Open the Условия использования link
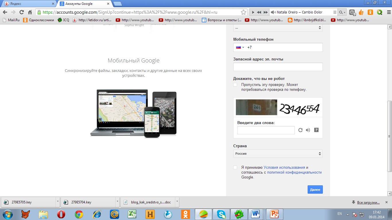Image resolution: width=392 pixels, height=220 pixels. 284,168
